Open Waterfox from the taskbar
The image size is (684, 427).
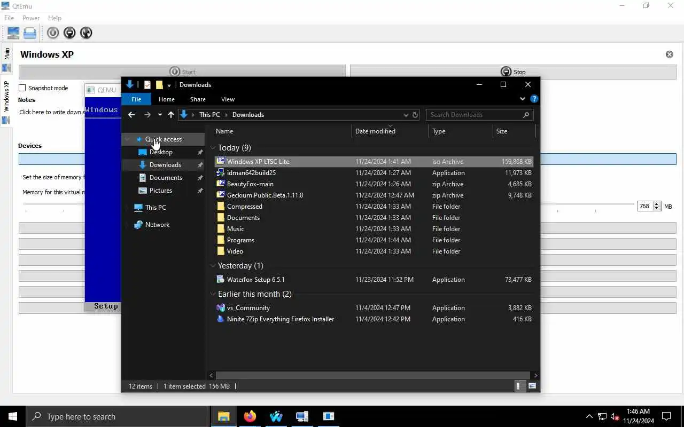[276, 416]
